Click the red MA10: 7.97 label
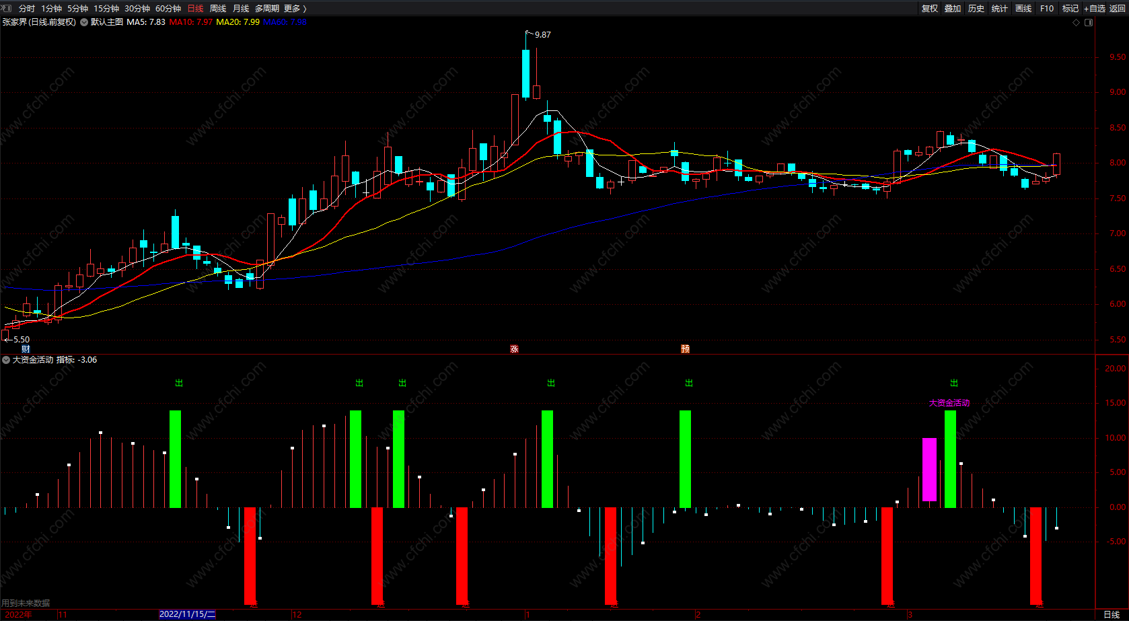Image resolution: width=1129 pixels, height=621 pixels. pos(190,22)
